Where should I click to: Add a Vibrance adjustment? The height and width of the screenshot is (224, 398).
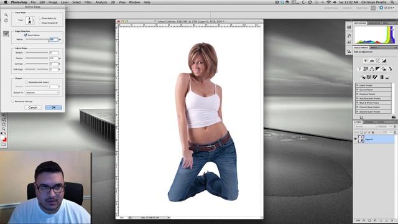point(359,69)
